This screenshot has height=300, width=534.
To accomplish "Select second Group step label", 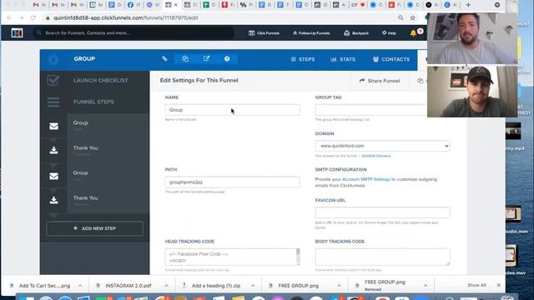I will pos(81,172).
